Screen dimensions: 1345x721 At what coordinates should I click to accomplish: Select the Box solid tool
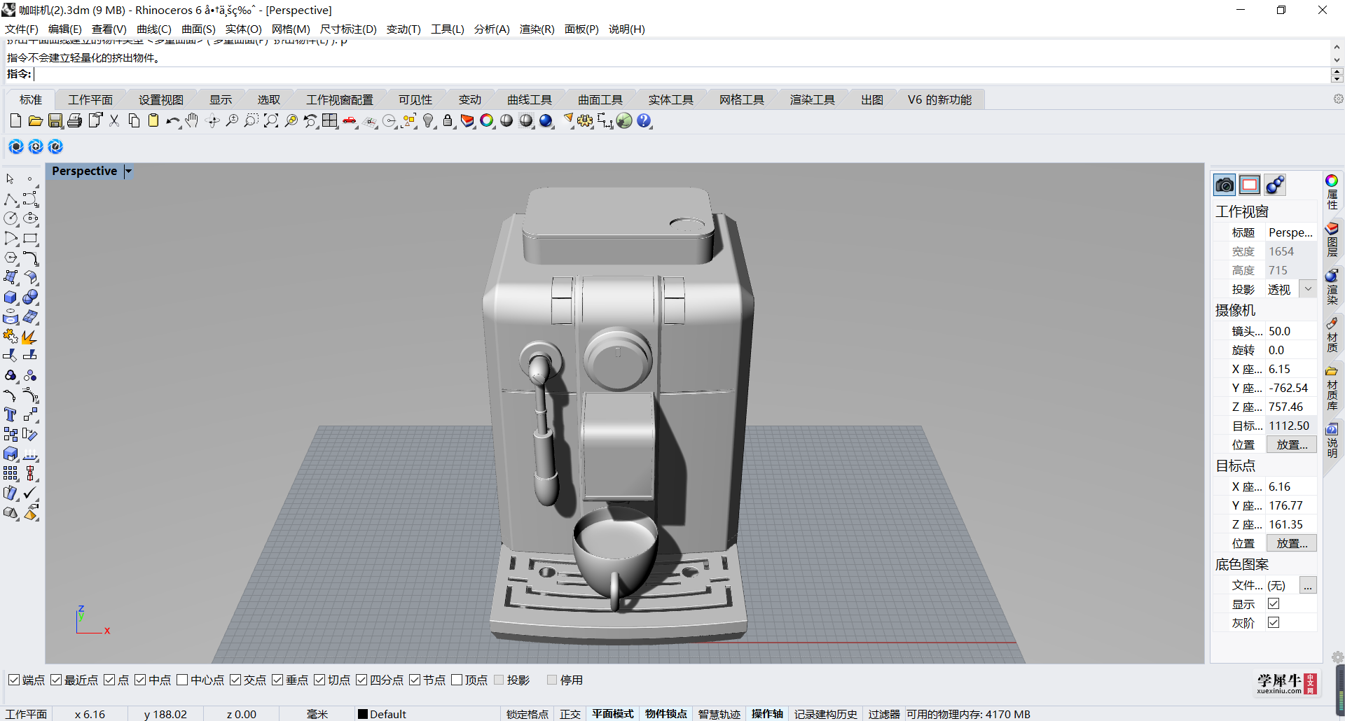11,297
